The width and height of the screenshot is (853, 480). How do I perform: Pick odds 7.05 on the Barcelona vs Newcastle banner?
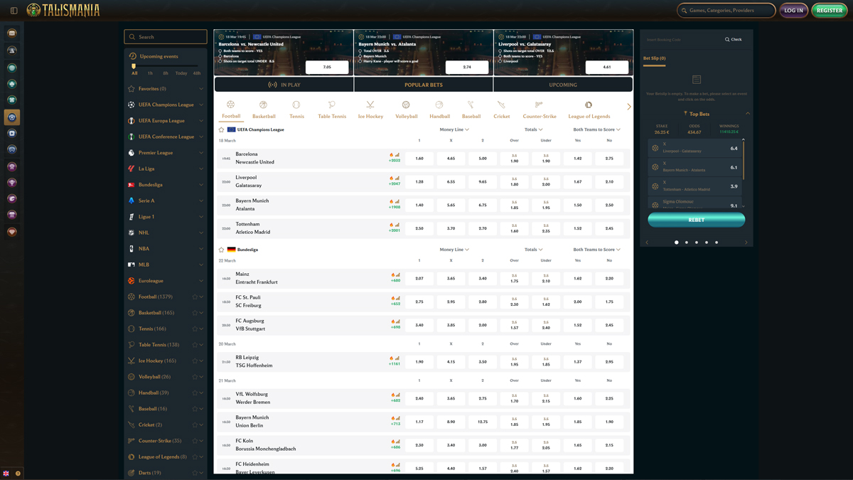(327, 67)
